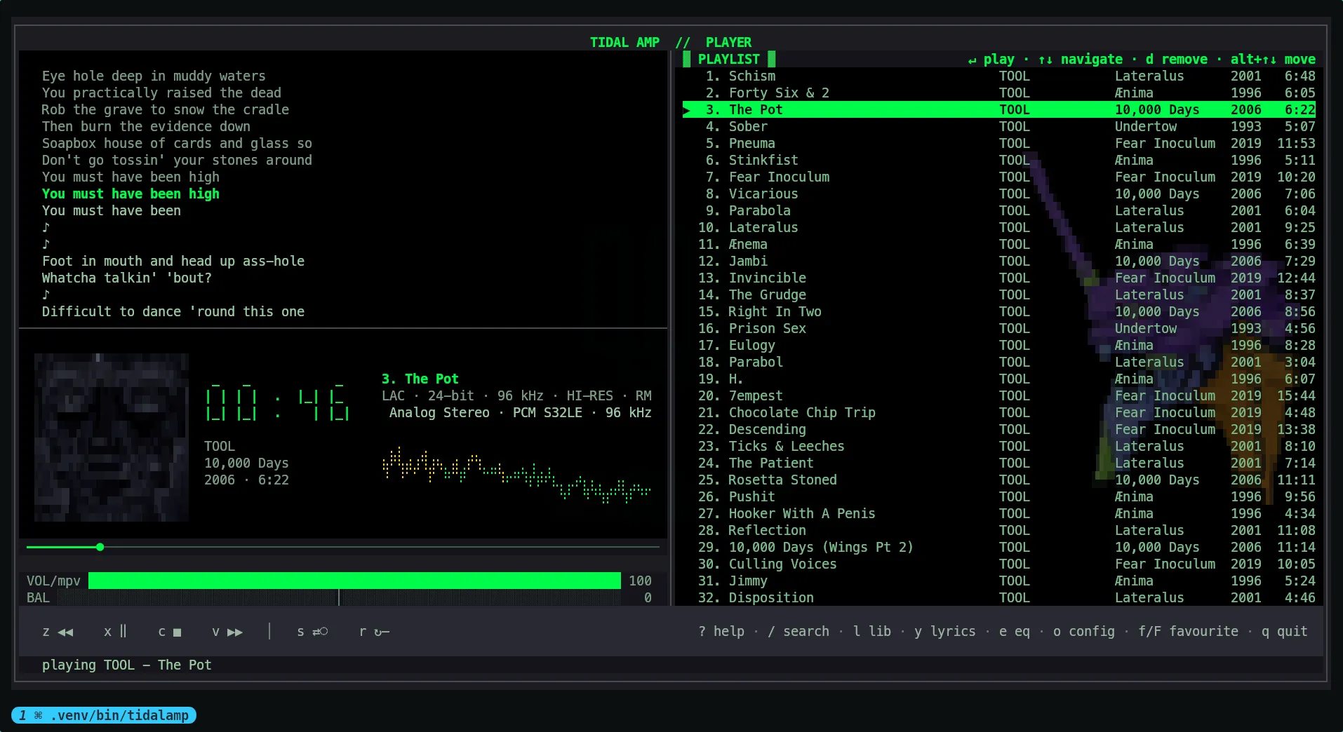Select playlist track 4. Sober
Screen dimensions: 1343x732
(x=999, y=127)
